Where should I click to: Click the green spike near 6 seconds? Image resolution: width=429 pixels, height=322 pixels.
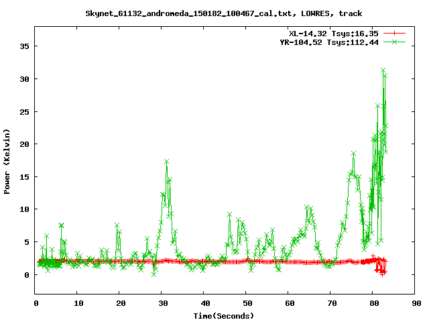[x=61, y=225]
